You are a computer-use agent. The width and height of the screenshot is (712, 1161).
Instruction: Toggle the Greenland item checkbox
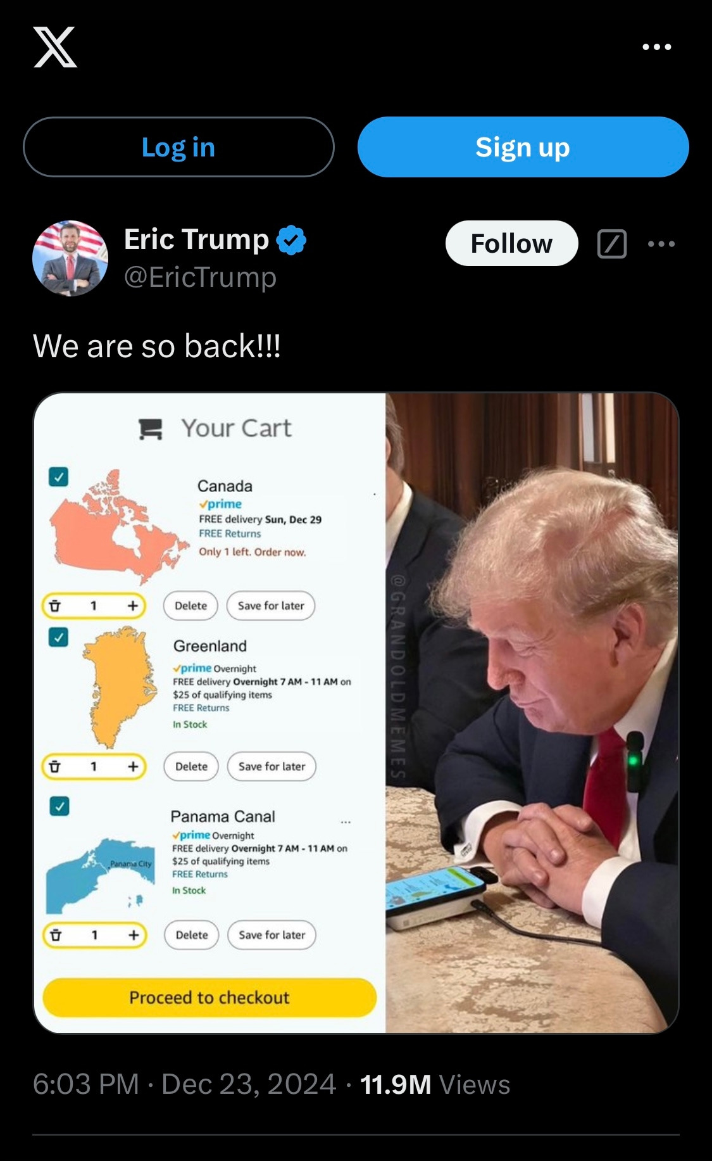coord(59,637)
